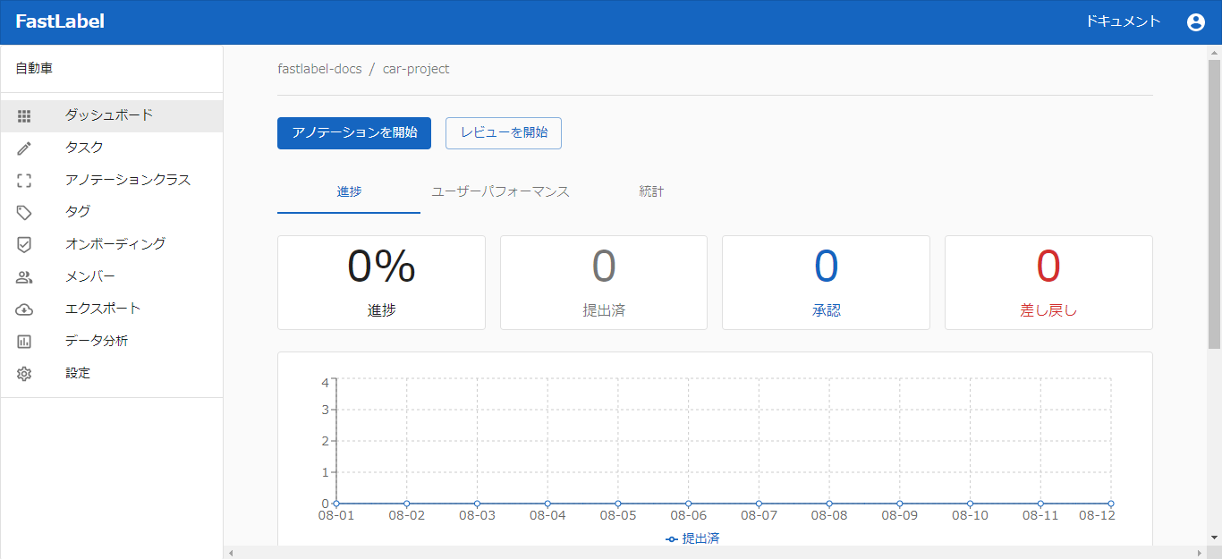Click the scrollbar down arrow
Viewport: 1222px width, 559px height.
coord(1214,538)
